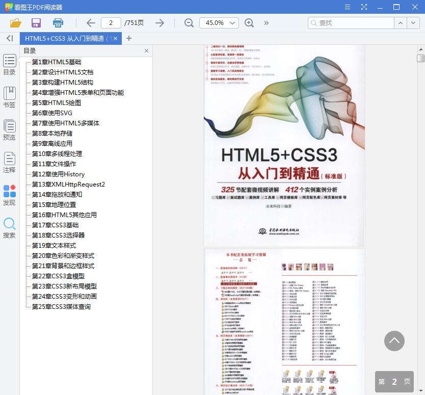Click the scrollbar up arrow

420,49
